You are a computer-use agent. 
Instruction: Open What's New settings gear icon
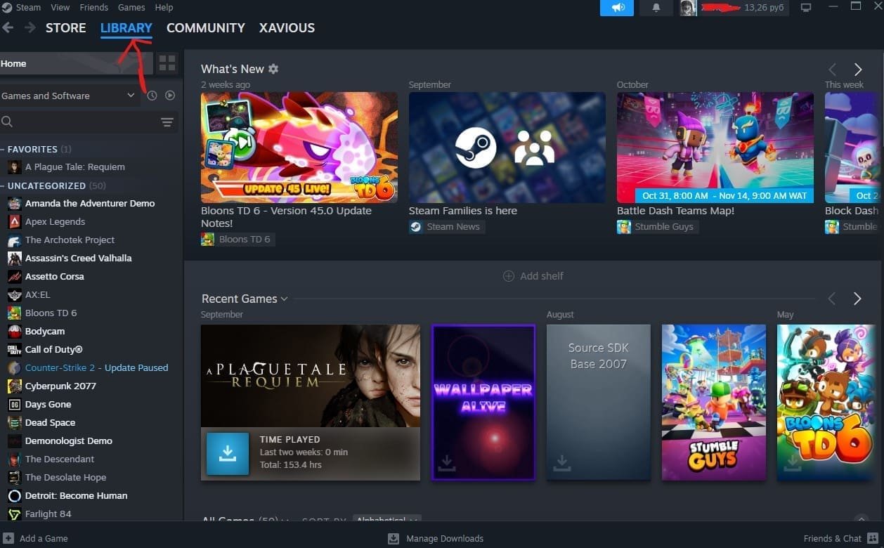[273, 69]
